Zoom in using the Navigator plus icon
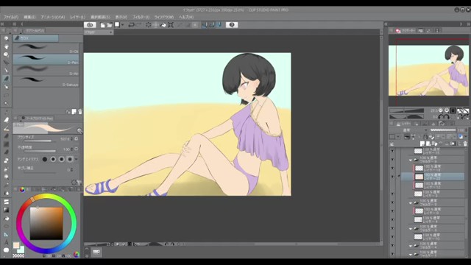The width and height of the screenshot is (471, 265). pos(447,110)
